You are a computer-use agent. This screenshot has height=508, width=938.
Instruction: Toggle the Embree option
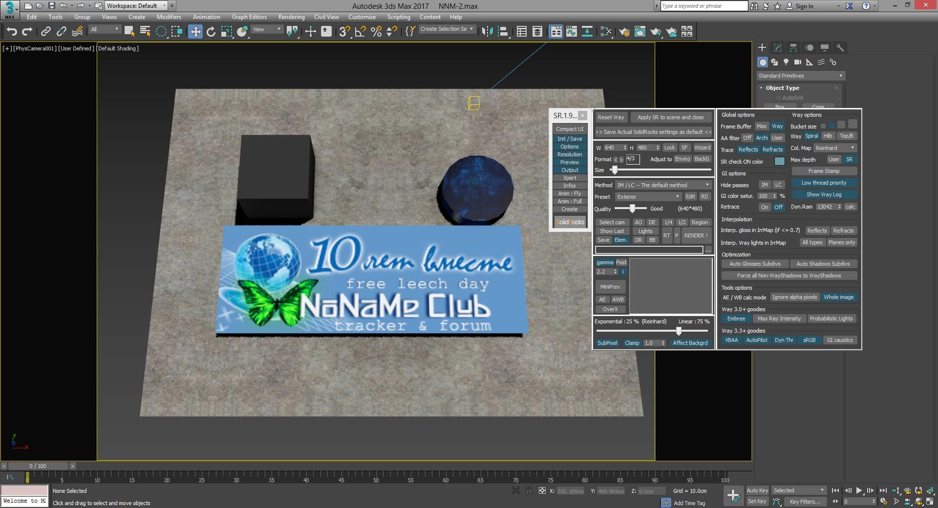tap(736, 318)
